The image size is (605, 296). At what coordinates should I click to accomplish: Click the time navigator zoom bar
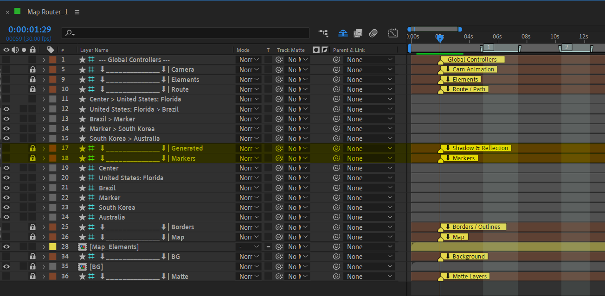click(435, 29)
